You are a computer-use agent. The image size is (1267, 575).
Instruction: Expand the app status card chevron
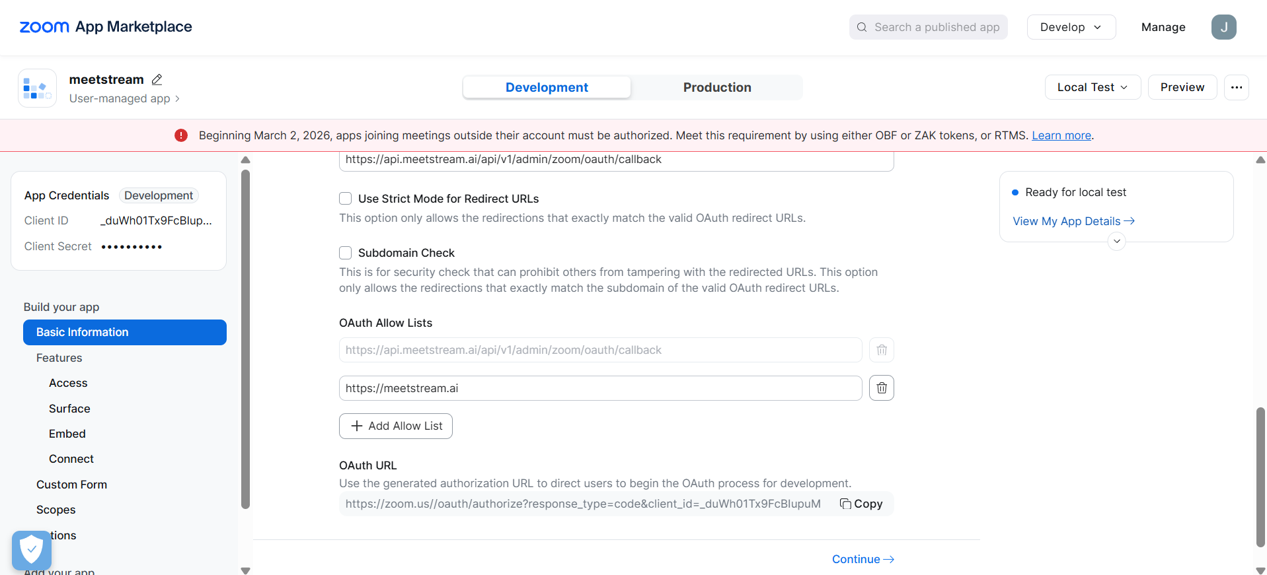coord(1116,241)
